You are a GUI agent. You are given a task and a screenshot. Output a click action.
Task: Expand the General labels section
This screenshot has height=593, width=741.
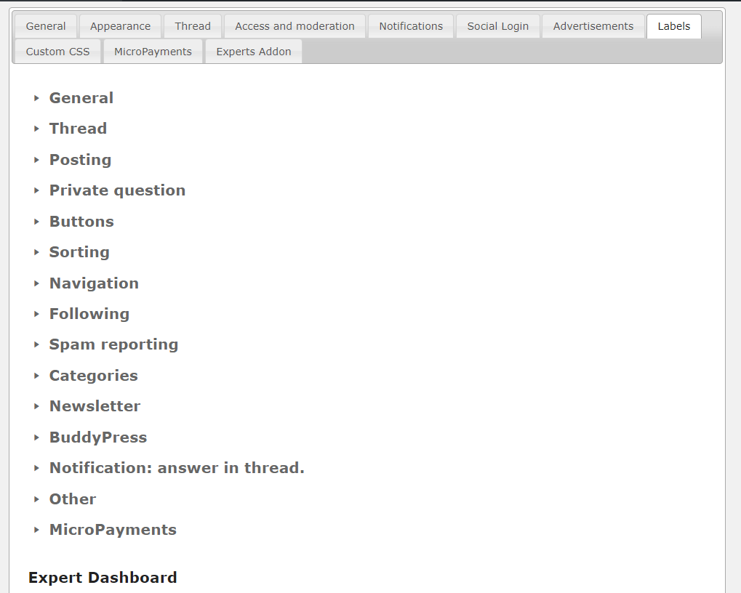pos(81,98)
